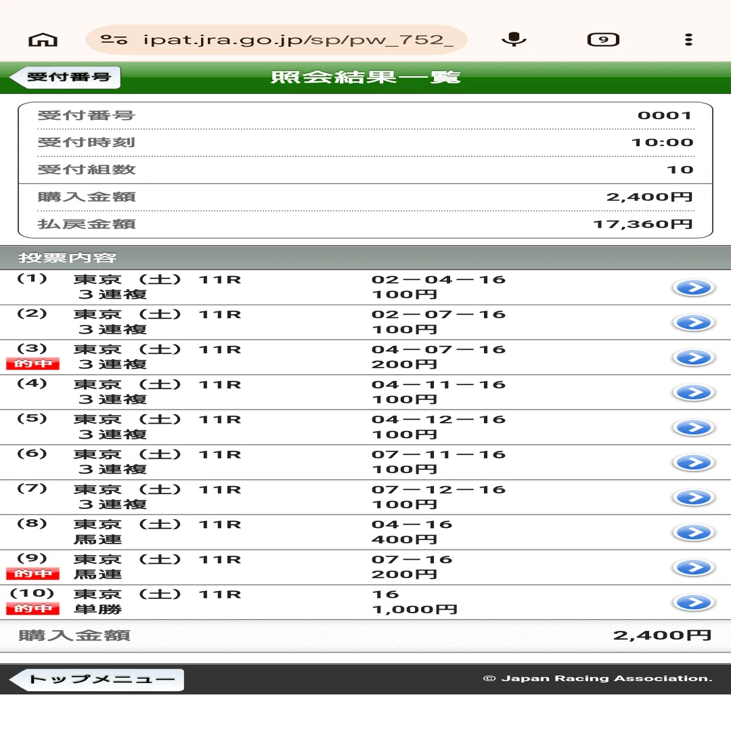Click the 馬連 label on bet (9)
This screenshot has width=731, height=731.
pos(97,575)
